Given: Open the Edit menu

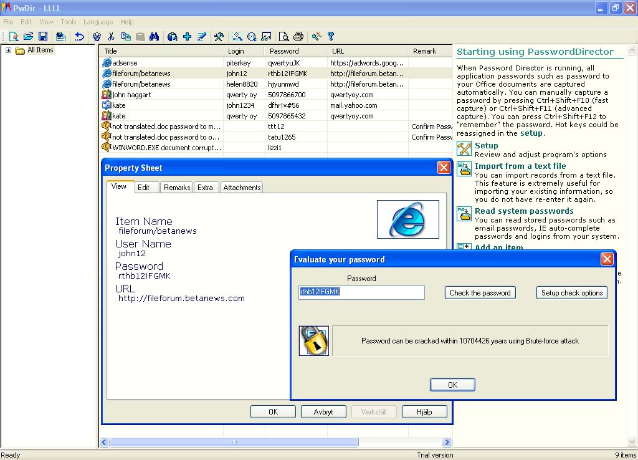Looking at the screenshot, I should point(26,22).
